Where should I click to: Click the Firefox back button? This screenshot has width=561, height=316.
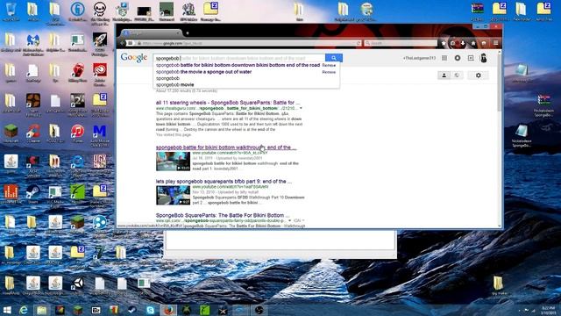[123, 43]
